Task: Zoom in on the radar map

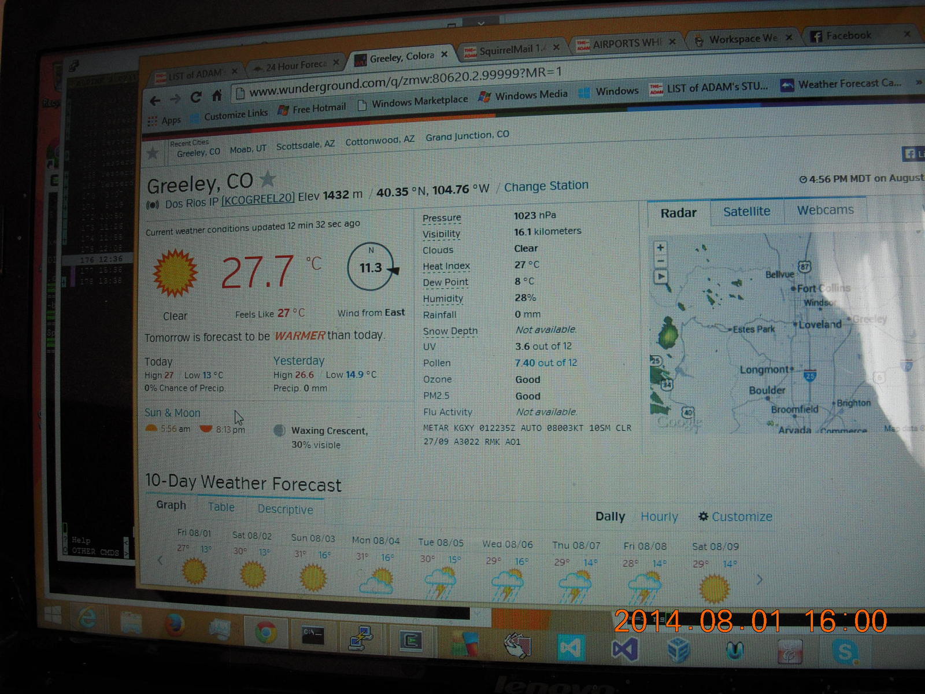Action: 660,248
